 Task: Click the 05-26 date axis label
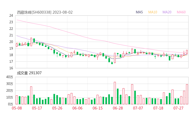(x=57, y=108)
